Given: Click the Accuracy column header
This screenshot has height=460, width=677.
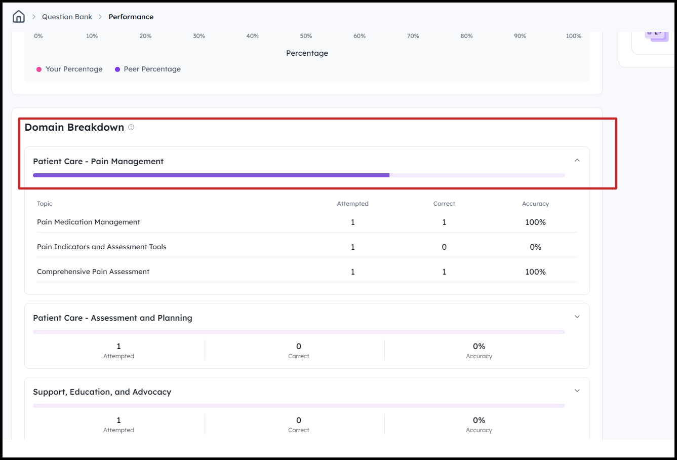Looking at the screenshot, I should (535, 204).
